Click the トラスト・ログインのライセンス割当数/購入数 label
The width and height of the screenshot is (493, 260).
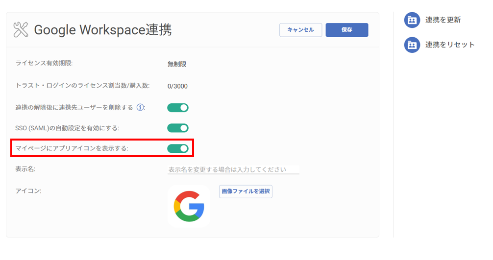coord(82,85)
